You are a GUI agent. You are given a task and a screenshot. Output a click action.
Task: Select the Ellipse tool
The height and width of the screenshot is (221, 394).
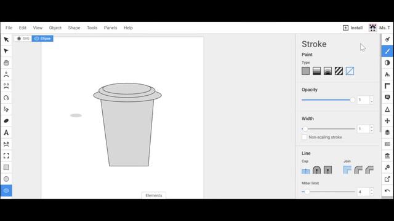(x=6, y=190)
